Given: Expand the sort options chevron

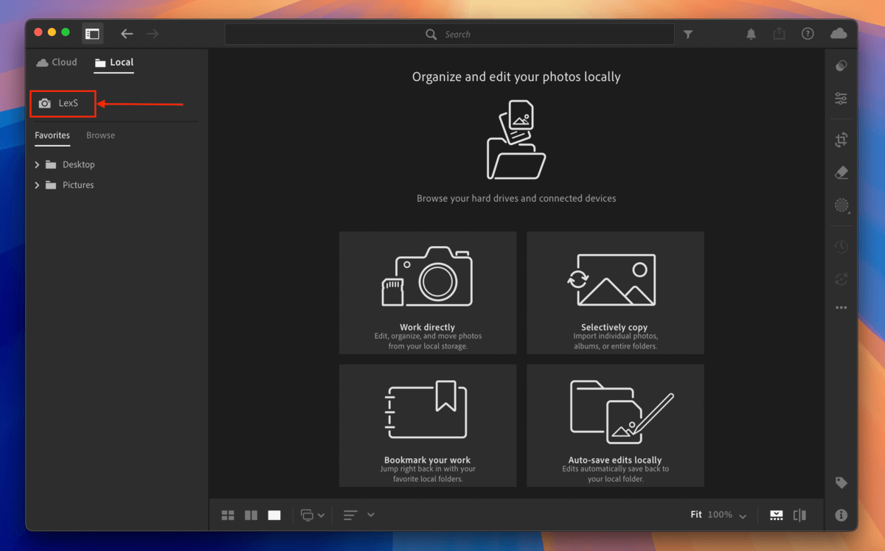Looking at the screenshot, I should (371, 515).
